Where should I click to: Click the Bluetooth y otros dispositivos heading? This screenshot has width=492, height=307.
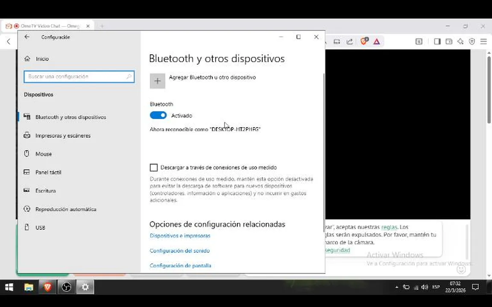217,58
